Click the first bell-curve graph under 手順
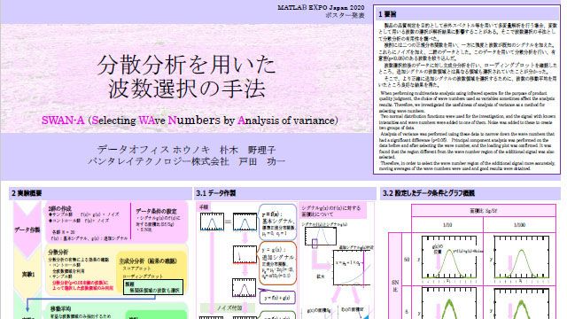 point(213,222)
